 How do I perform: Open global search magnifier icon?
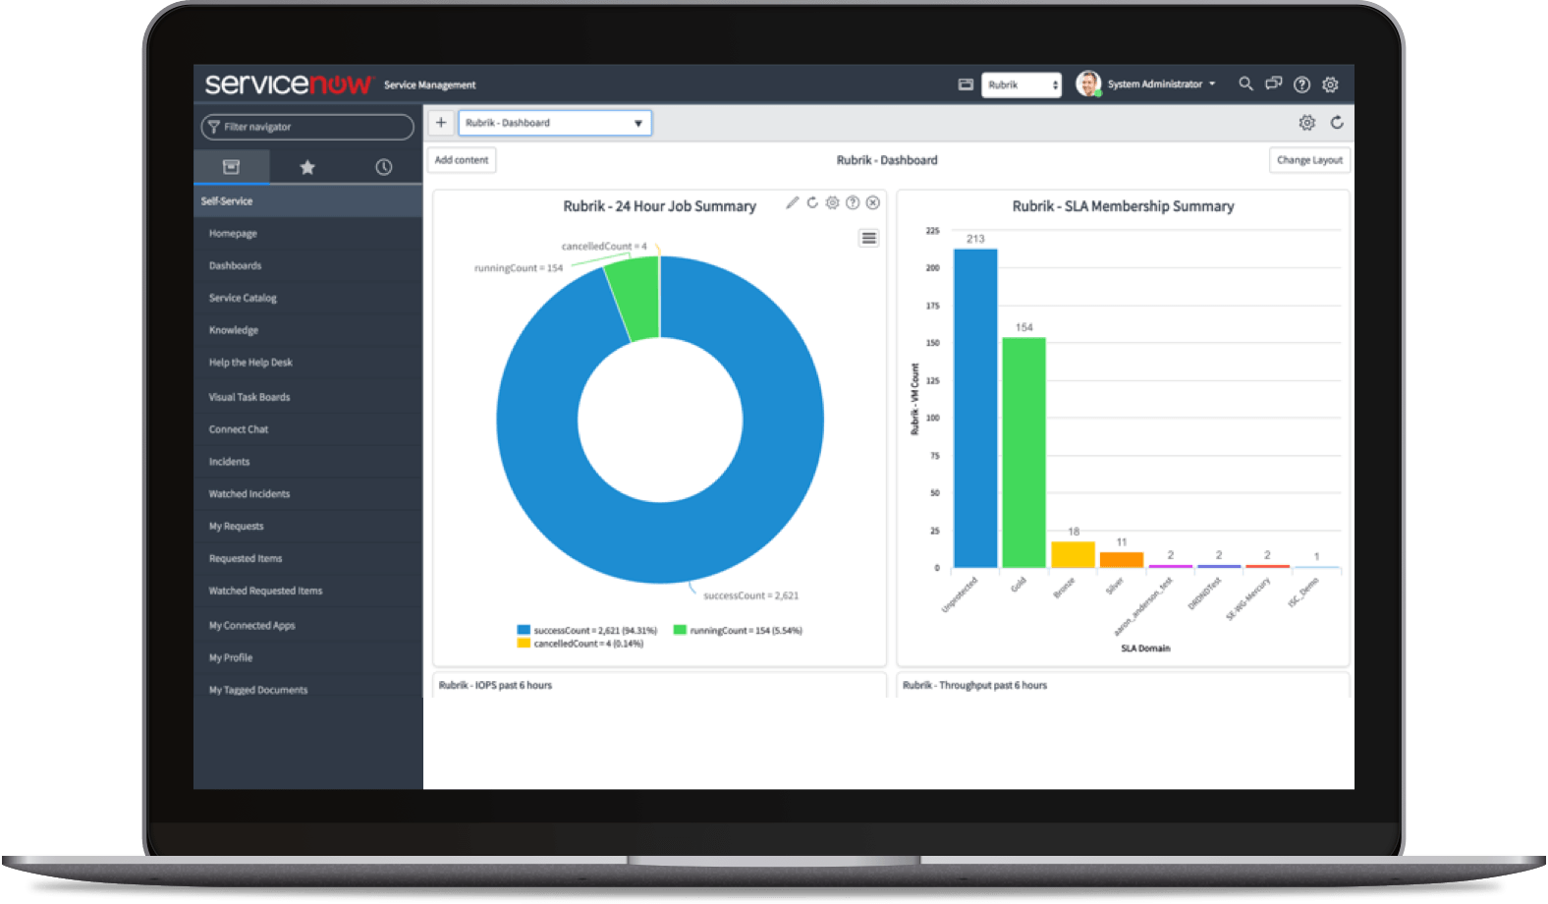click(1245, 85)
